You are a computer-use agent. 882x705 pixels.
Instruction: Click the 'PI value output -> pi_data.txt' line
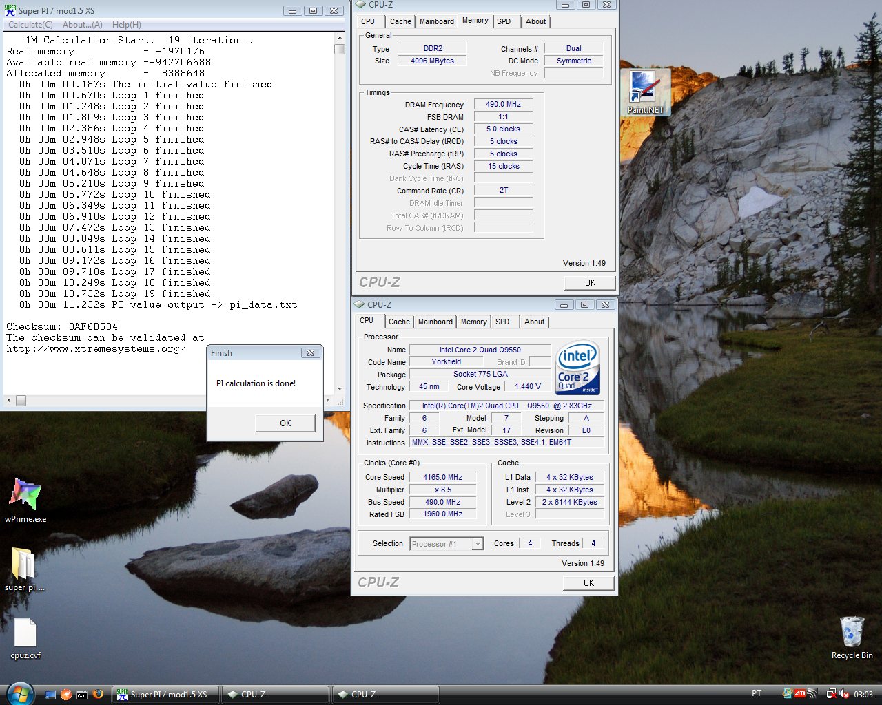click(x=158, y=304)
